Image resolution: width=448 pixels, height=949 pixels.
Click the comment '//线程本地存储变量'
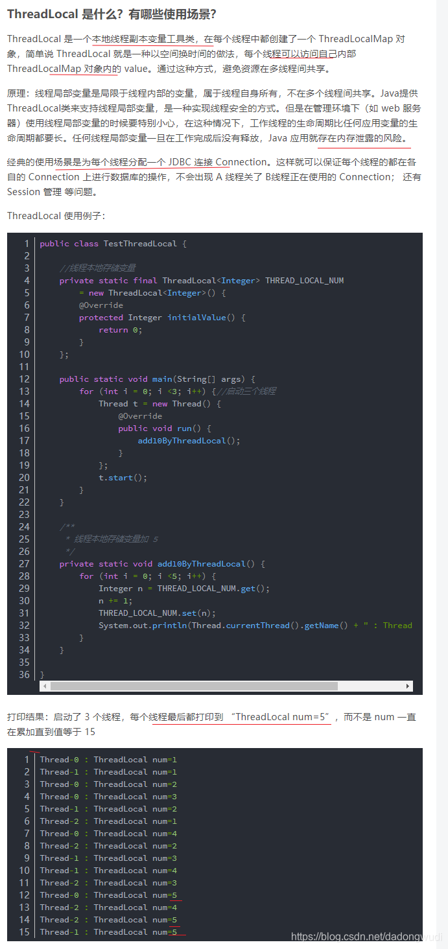pos(97,268)
